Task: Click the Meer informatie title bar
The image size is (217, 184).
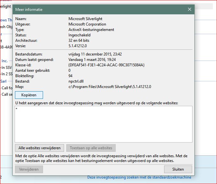Action: [x=96, y=10]
